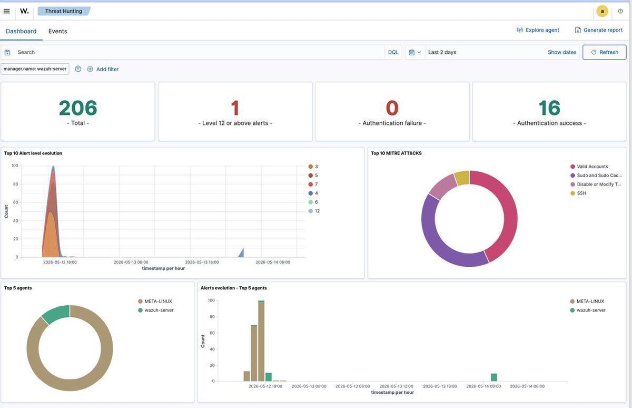Click the tan META-LINUX donut segment
Image resolution: width=632 pixels, height=408 pixels.
coord(105,364)
